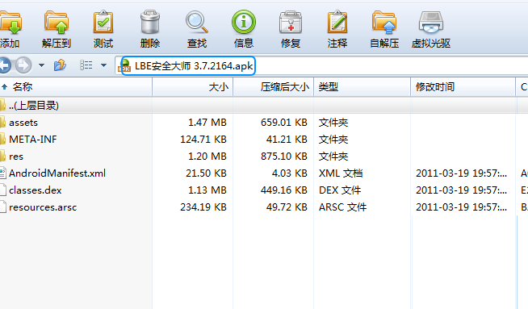Click the 1.47 MB size of assets
528x309 pixels.
207,123
